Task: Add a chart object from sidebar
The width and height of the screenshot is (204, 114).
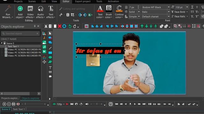Action: [x=44, y=33]
